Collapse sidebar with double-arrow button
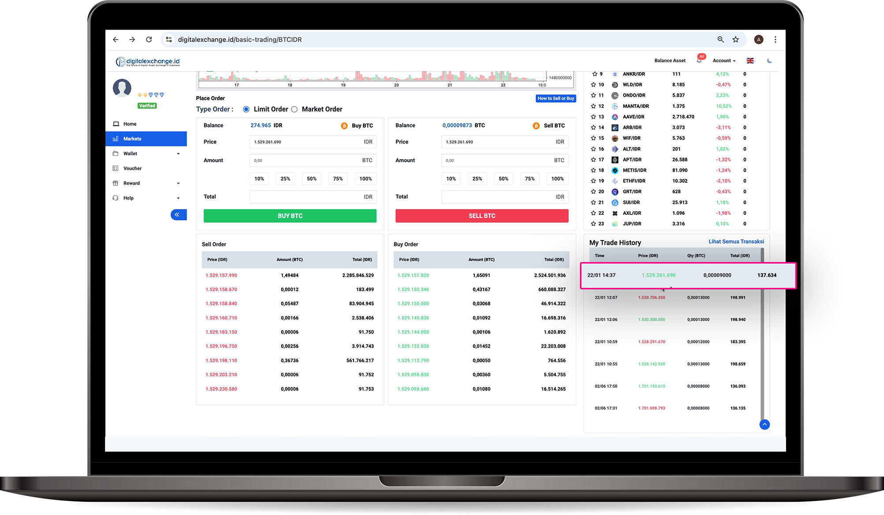Image resolution: width=884 pixels, height=515 pixels. click(178, 215)
